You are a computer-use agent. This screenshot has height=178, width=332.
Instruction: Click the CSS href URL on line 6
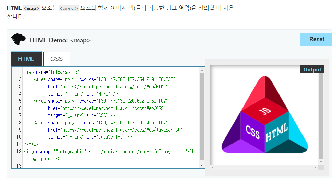tap(113, 108)
